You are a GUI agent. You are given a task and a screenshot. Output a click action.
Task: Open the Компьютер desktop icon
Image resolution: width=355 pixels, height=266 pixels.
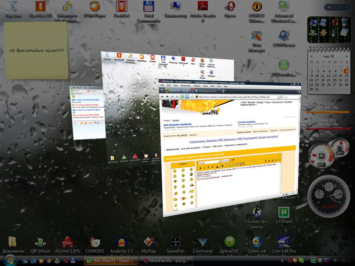click(176, 9)
